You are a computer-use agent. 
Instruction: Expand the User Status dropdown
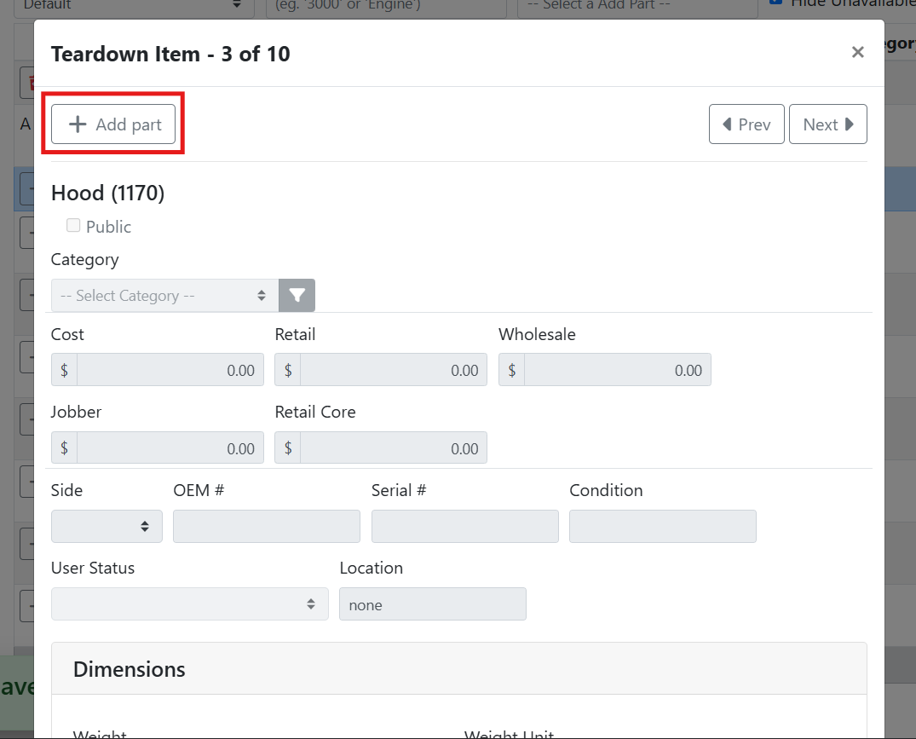click(x=189, y=604)
